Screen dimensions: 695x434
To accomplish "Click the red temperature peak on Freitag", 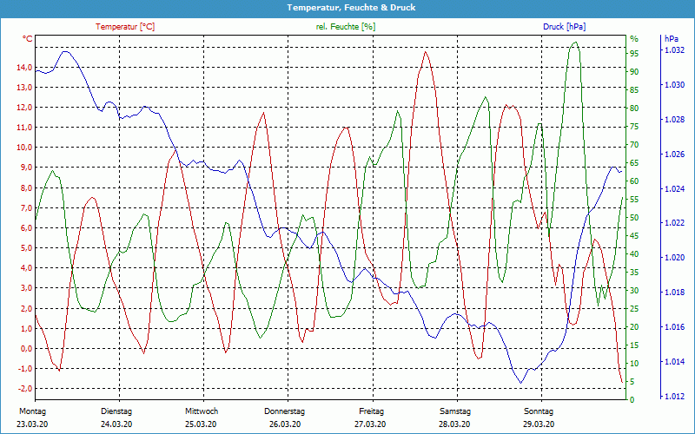I will 426,52.
